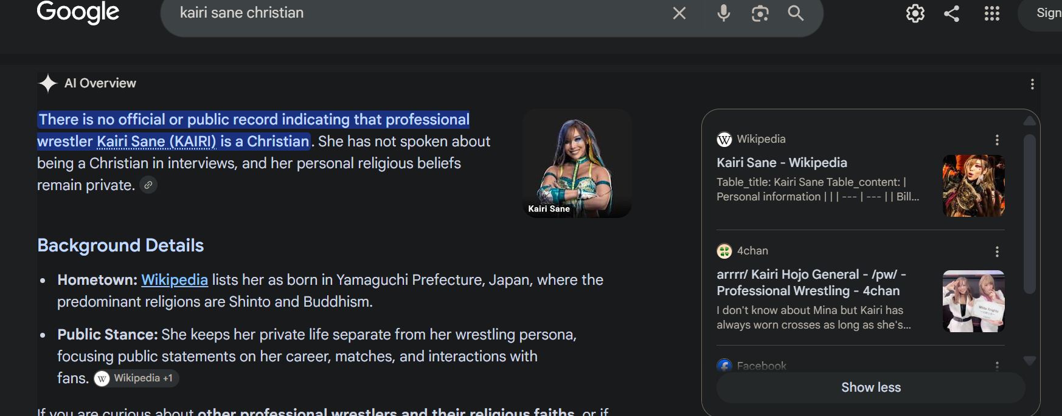Click the magnifying glass search button

click(796, 13)
